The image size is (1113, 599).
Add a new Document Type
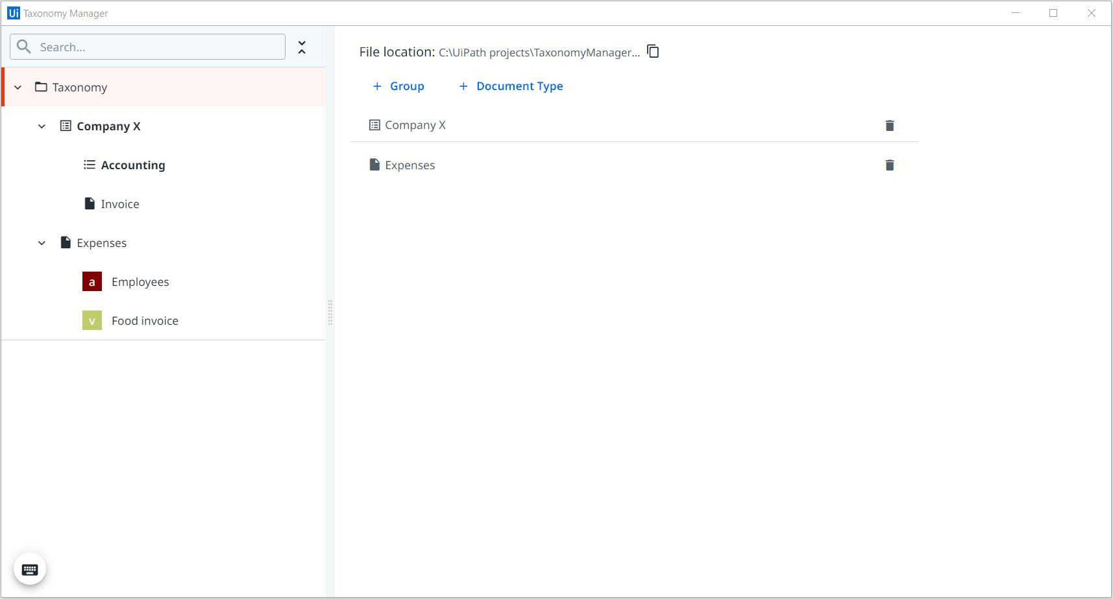coord(511,86)
